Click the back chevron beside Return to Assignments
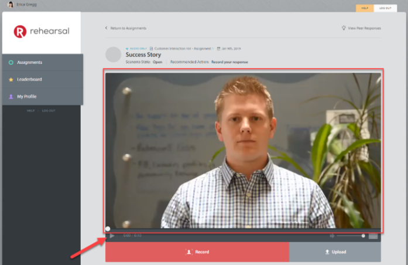 tap(106, 28)
